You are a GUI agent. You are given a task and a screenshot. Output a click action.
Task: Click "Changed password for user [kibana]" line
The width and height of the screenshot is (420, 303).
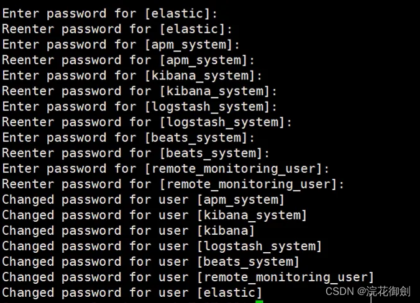click(128, 231)
